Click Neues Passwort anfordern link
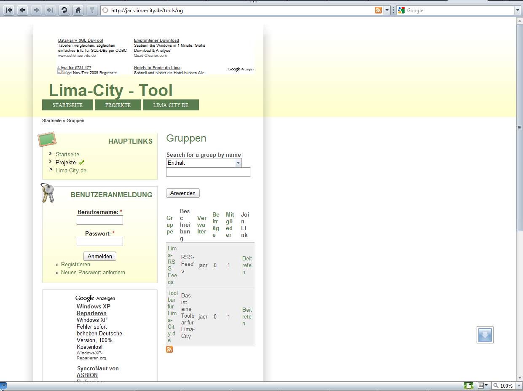Screen dimensions: 523x391 [93, 272]
